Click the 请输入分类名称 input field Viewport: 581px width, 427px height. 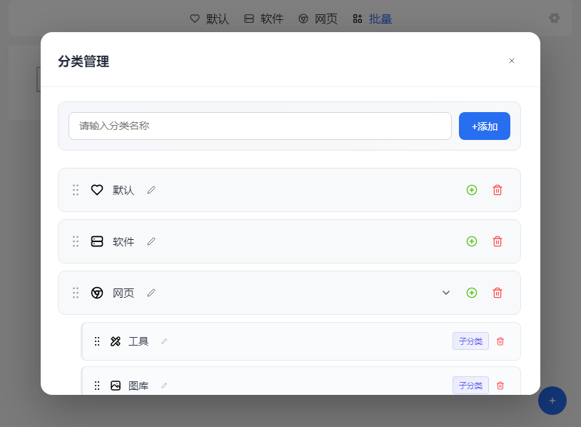pyautogui.click(x=260, y=126)
